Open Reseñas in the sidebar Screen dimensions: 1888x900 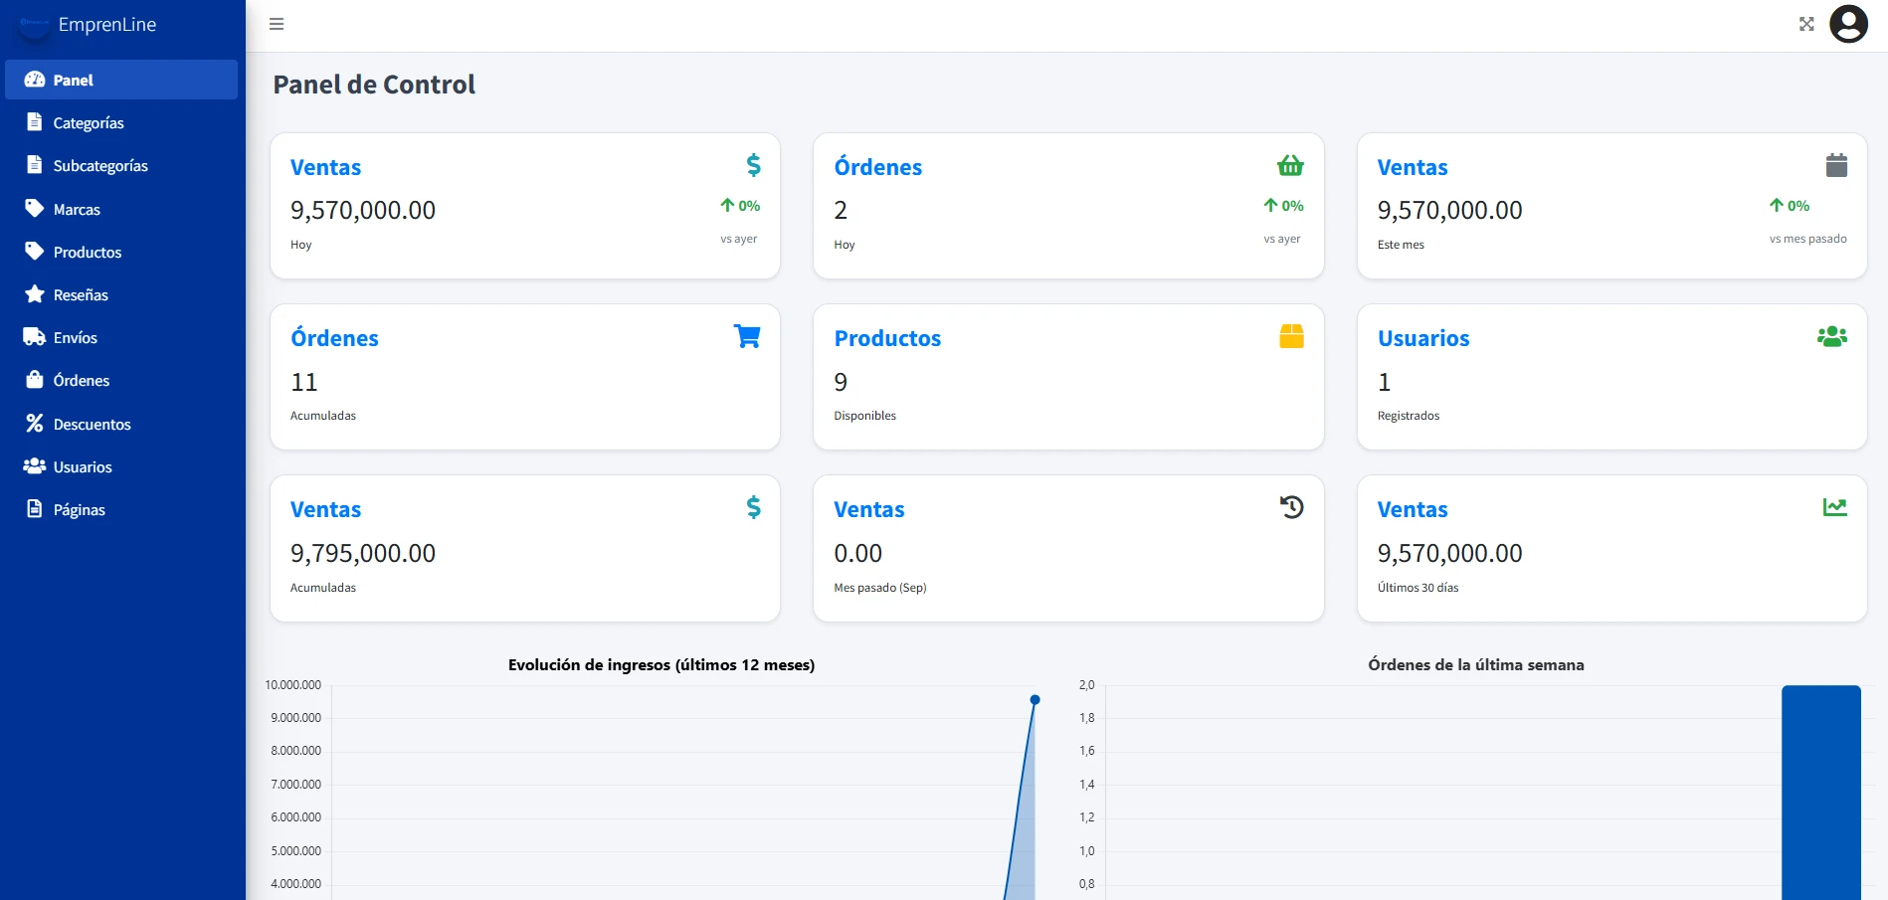(x=121, y=294)
